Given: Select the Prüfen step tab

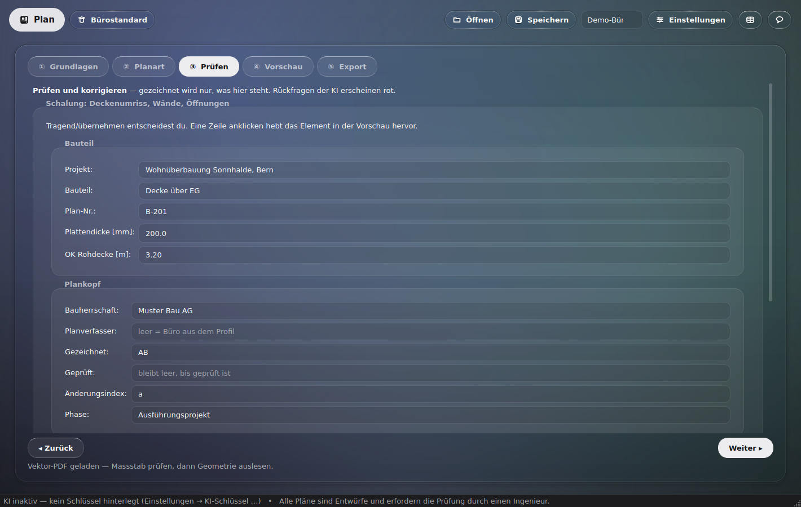Looking at the screenshot, I should coord(209,66).
